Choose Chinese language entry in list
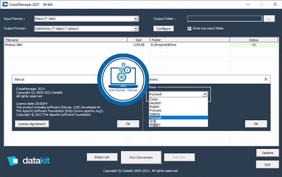The width and height of the screenshot is (282, 177). pyautogui.click(x=178, y=125)
